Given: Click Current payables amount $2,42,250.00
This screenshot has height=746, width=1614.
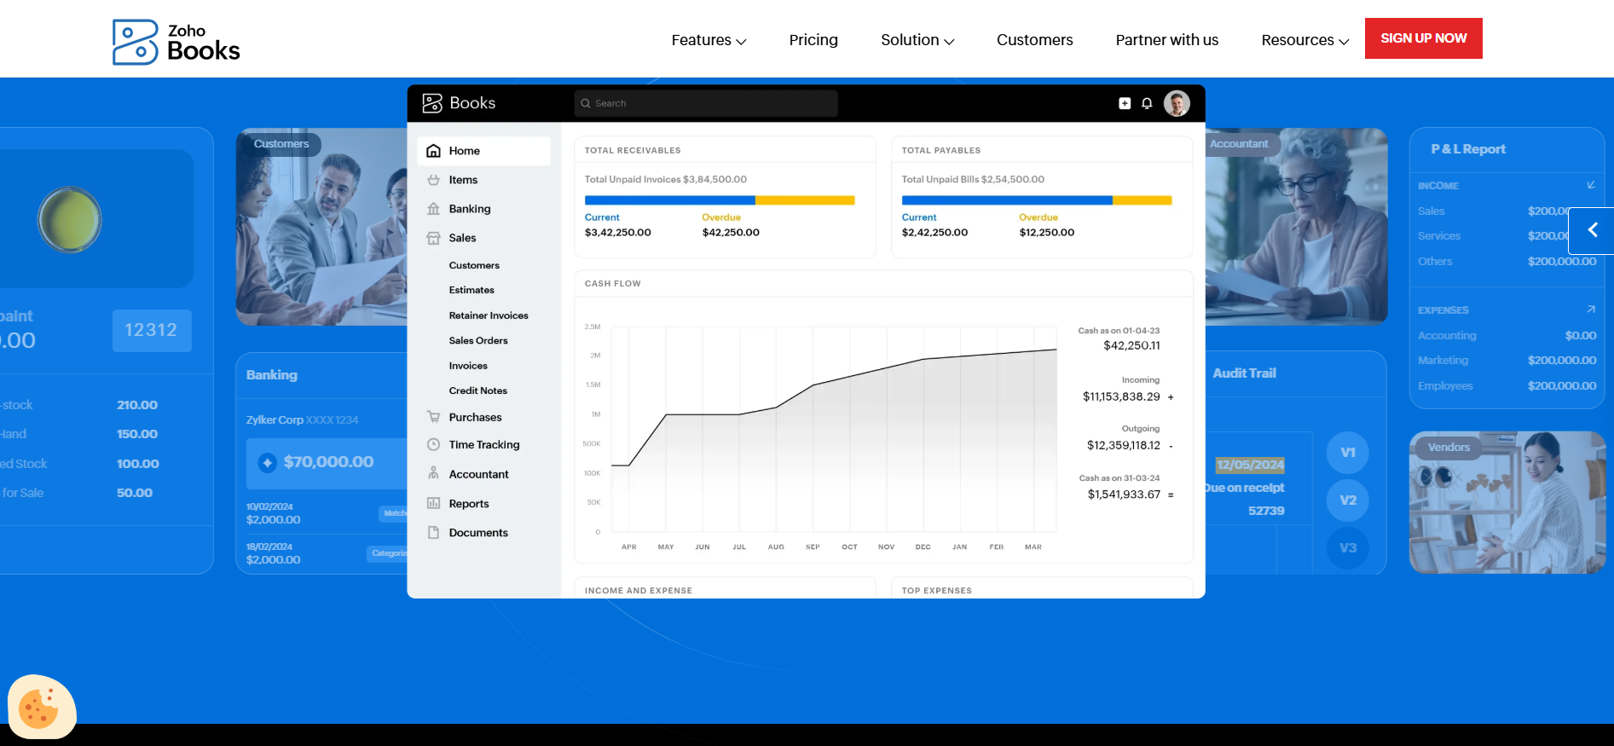Looking at the screenshot, I should tap(935, 232).
